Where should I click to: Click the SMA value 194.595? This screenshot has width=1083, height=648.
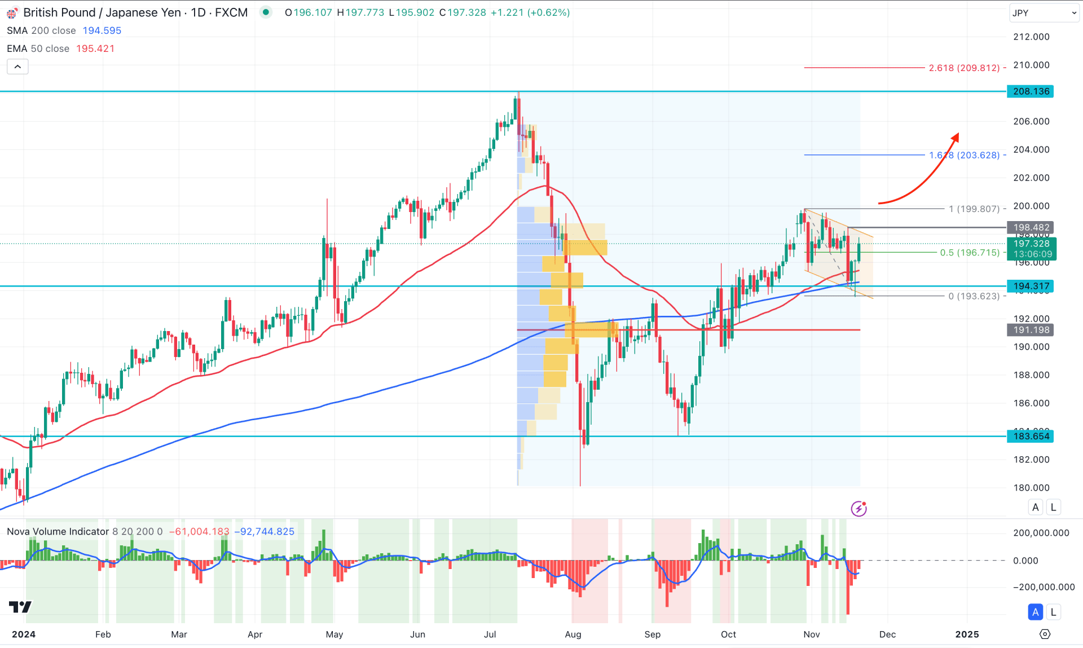click(x=102, y=30)
